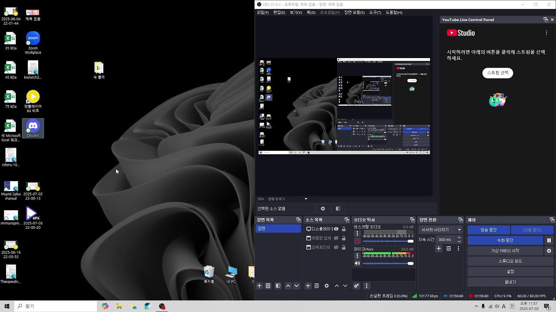Remove selected source using trash icon

[x=317, y=286]
